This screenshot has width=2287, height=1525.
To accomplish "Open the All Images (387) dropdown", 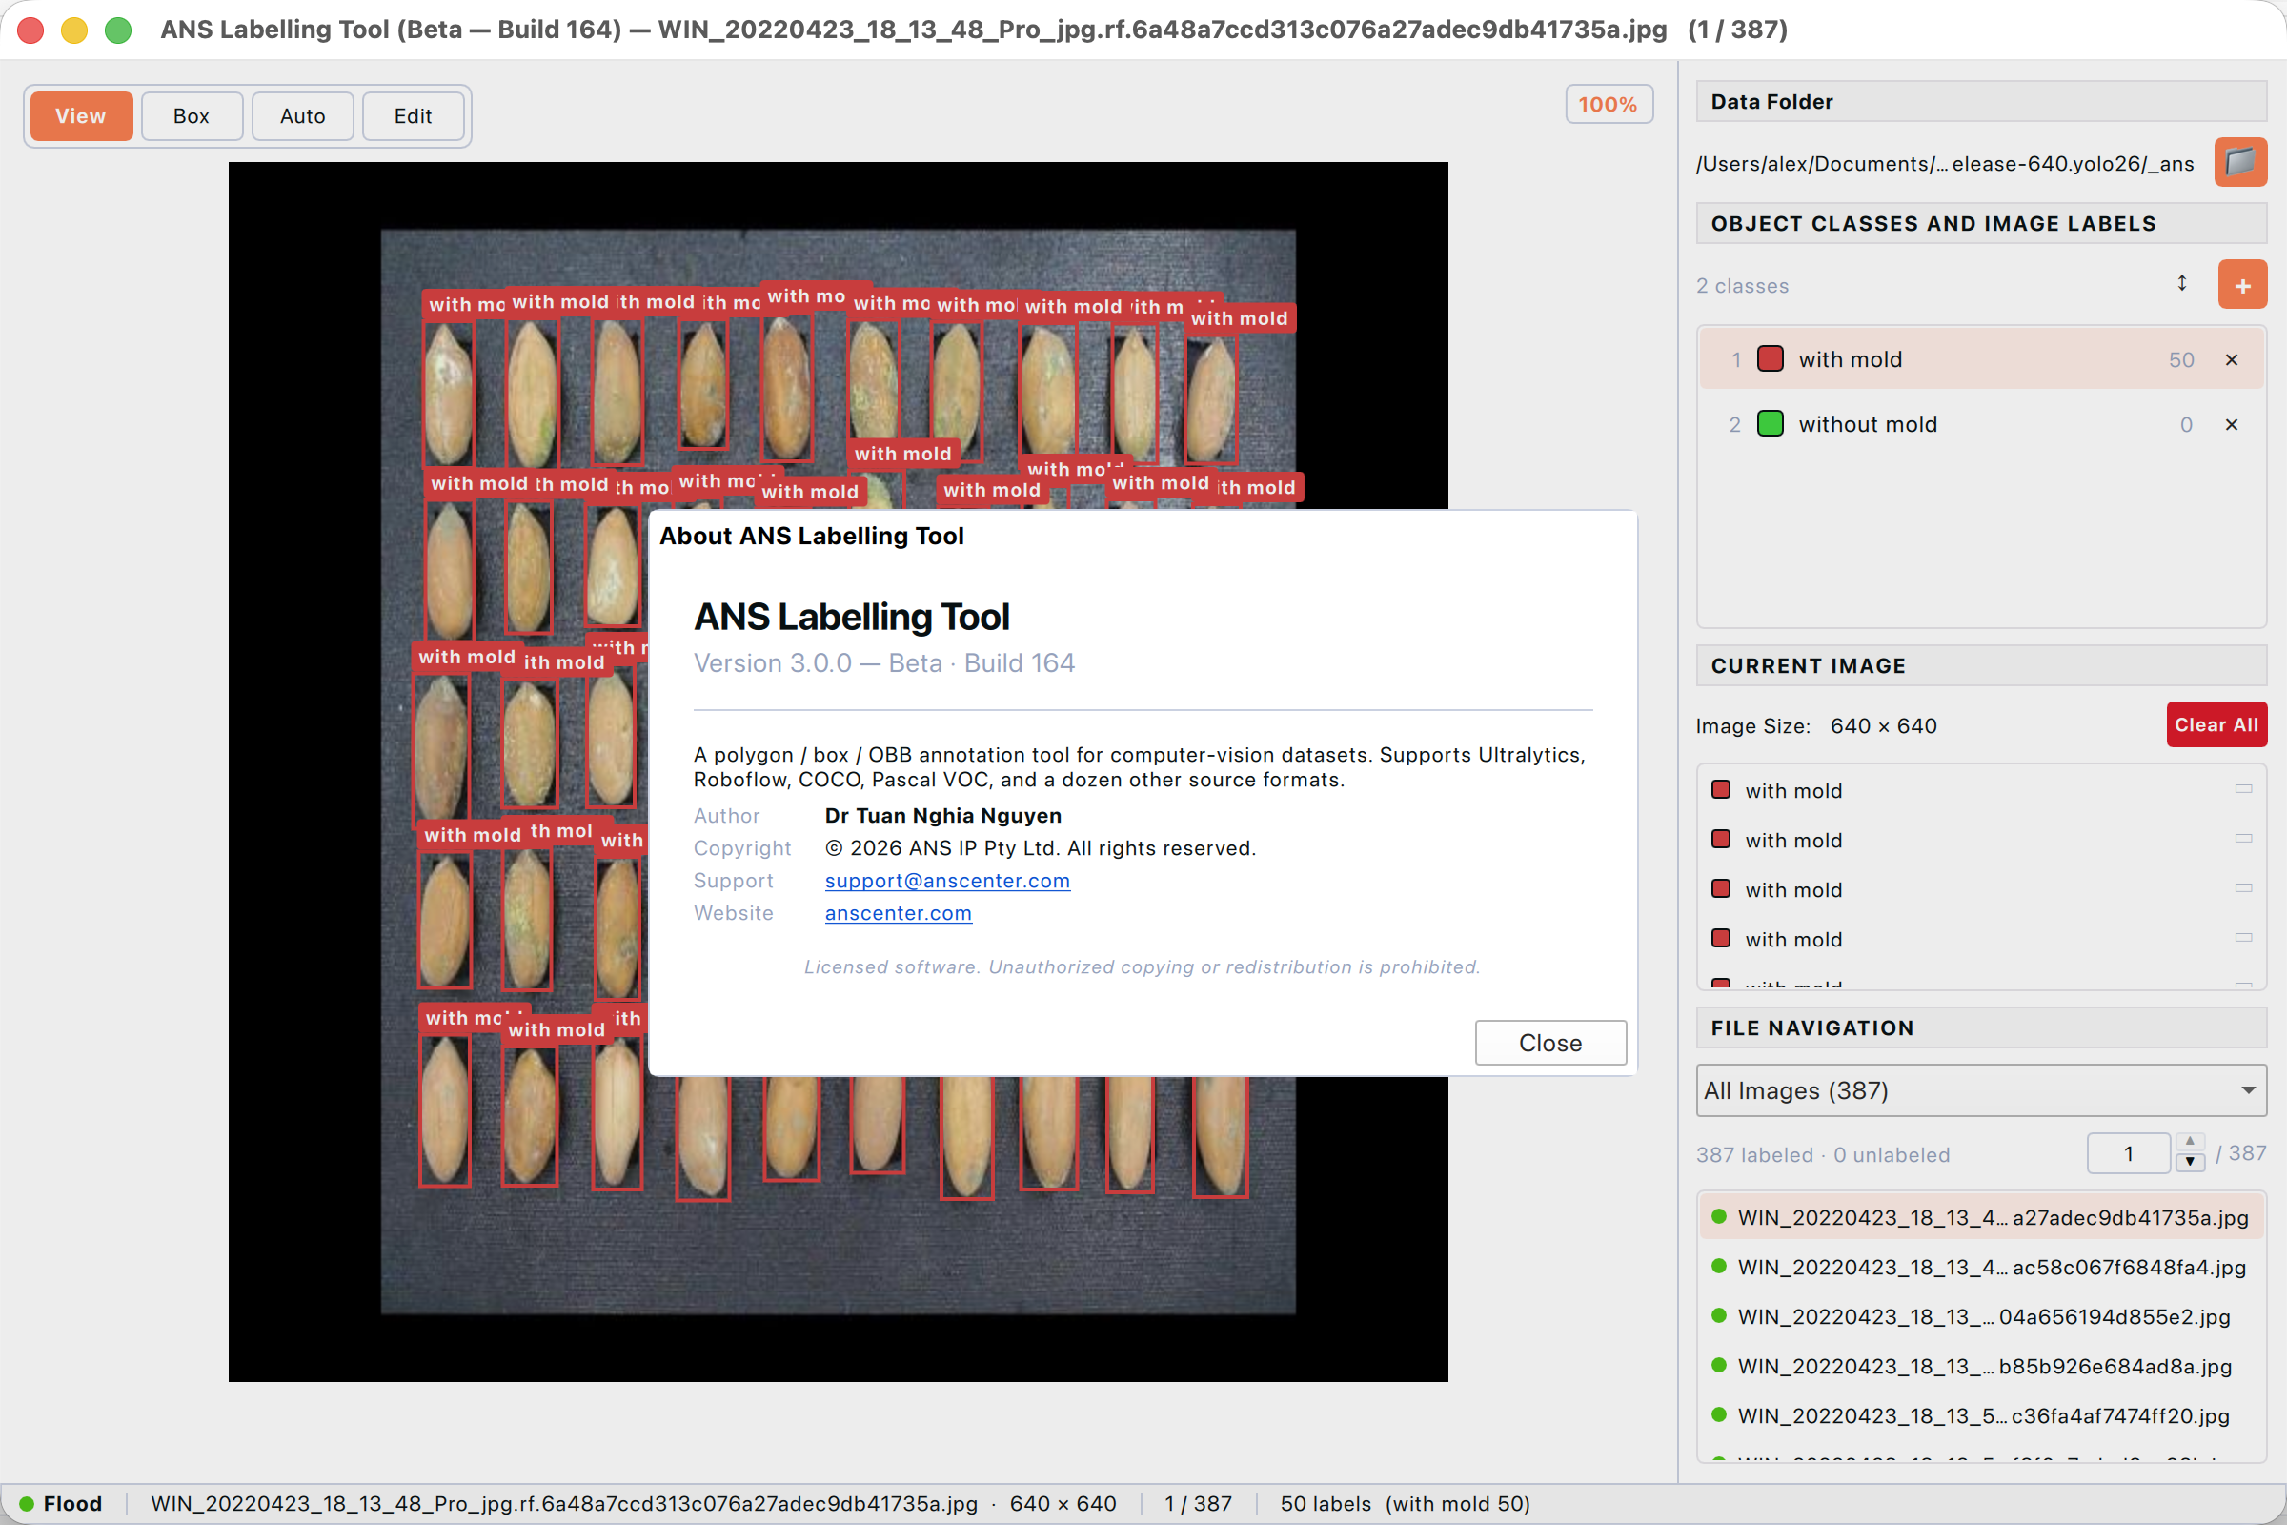I will pyautogui.click(x=1981, y=1090).
